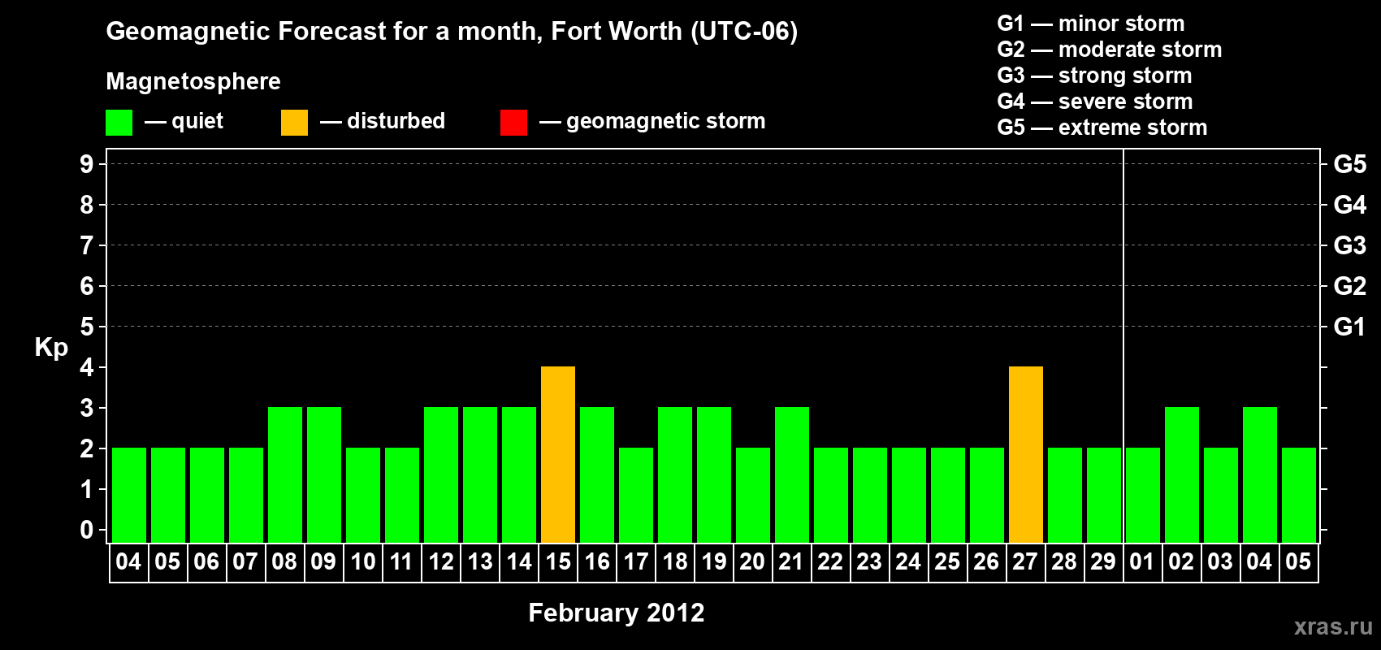The height and width of the screenshot is (650, 1381).
Task: Click the date label 10
Action: pyautogui.click(x=362, y=561)
